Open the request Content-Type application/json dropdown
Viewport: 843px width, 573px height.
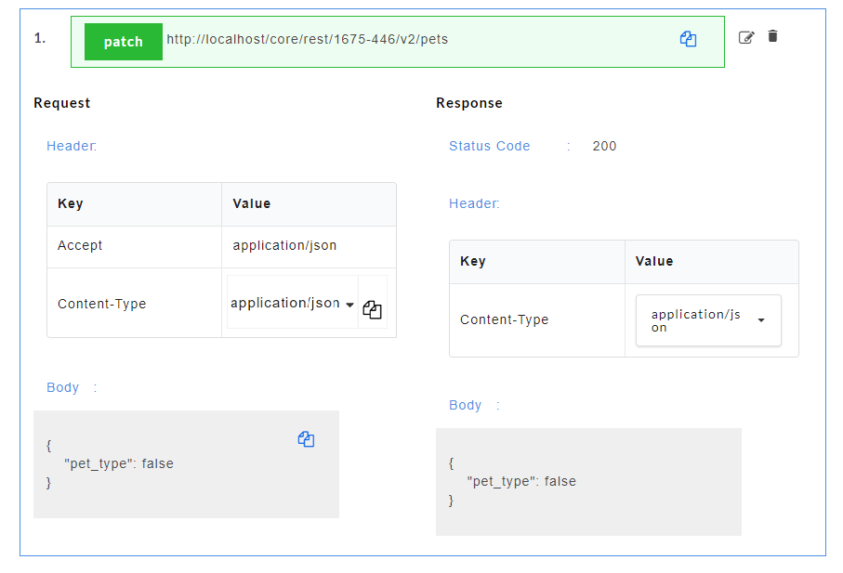(x=292, y=304)
